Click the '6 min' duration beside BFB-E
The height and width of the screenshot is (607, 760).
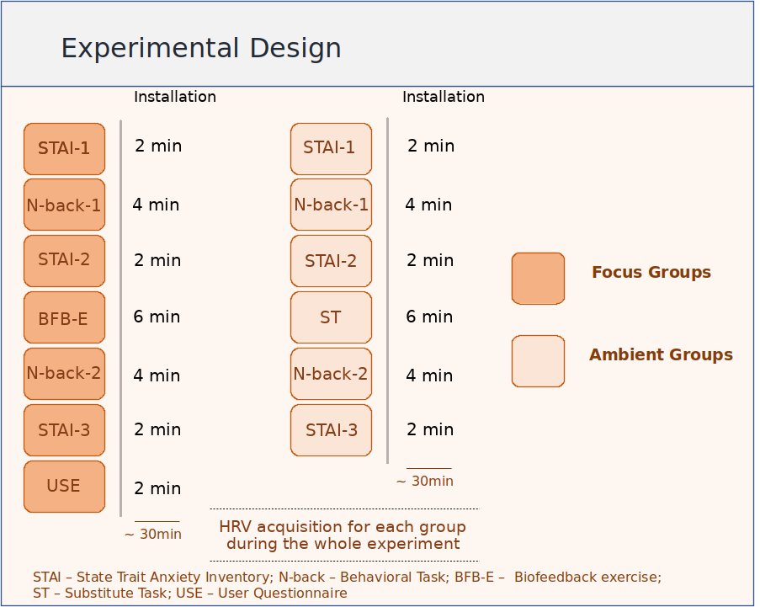(x=157, y=317)
